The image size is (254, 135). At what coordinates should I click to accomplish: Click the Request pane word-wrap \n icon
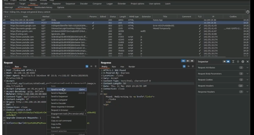pyautogui.click(x=92, y=66)
